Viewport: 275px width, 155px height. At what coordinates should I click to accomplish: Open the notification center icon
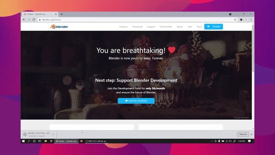click(x=249, y=141)
